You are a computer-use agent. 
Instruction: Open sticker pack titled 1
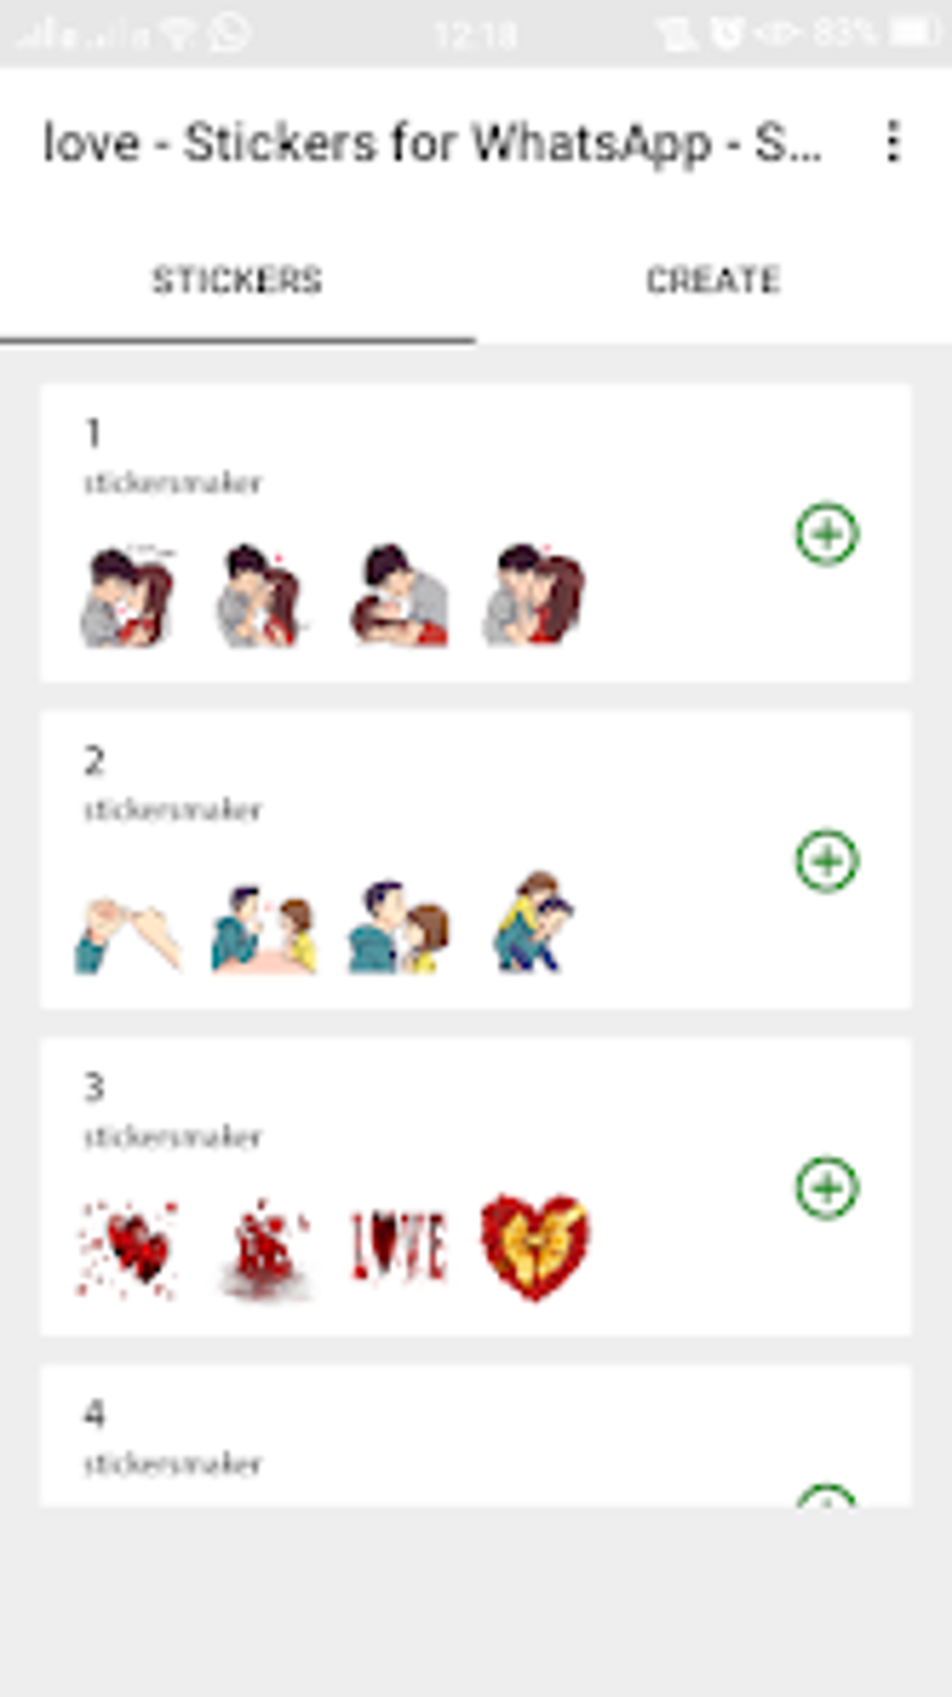(476, 532)
